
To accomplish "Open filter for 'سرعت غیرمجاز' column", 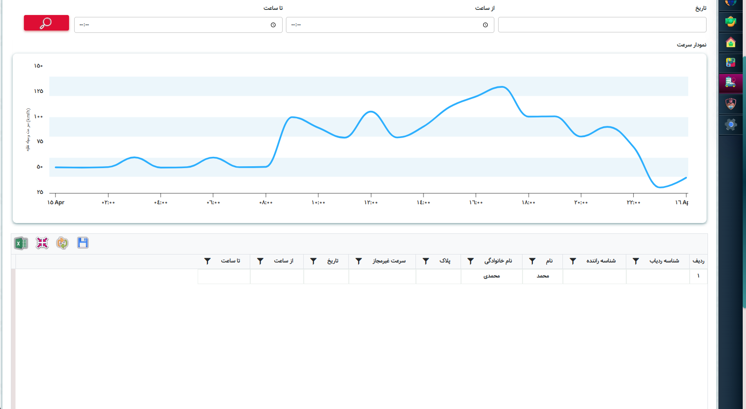I will [359, 261].
